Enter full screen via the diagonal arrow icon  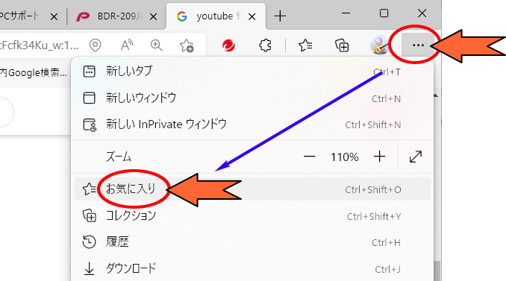coord(415,157)
